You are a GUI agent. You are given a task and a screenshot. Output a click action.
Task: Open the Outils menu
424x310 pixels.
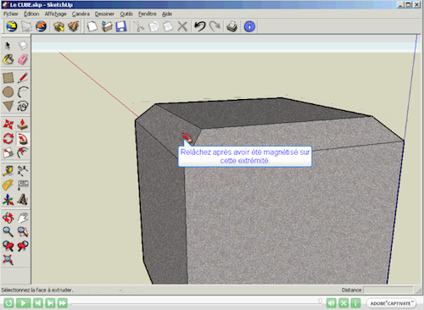(x=126, y=14)
